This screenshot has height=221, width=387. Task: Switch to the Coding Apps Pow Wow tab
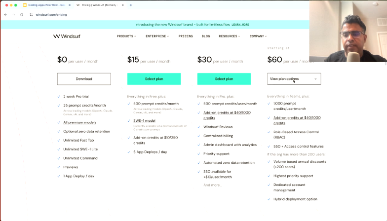(x=46, y=5)
